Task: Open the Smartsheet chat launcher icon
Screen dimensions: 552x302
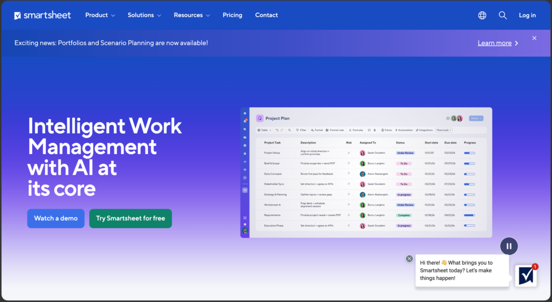Action: point(526,276)
